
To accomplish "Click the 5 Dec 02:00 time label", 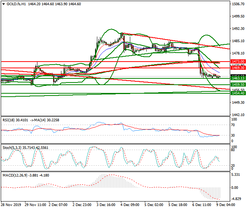I will [x=154, y=205].
